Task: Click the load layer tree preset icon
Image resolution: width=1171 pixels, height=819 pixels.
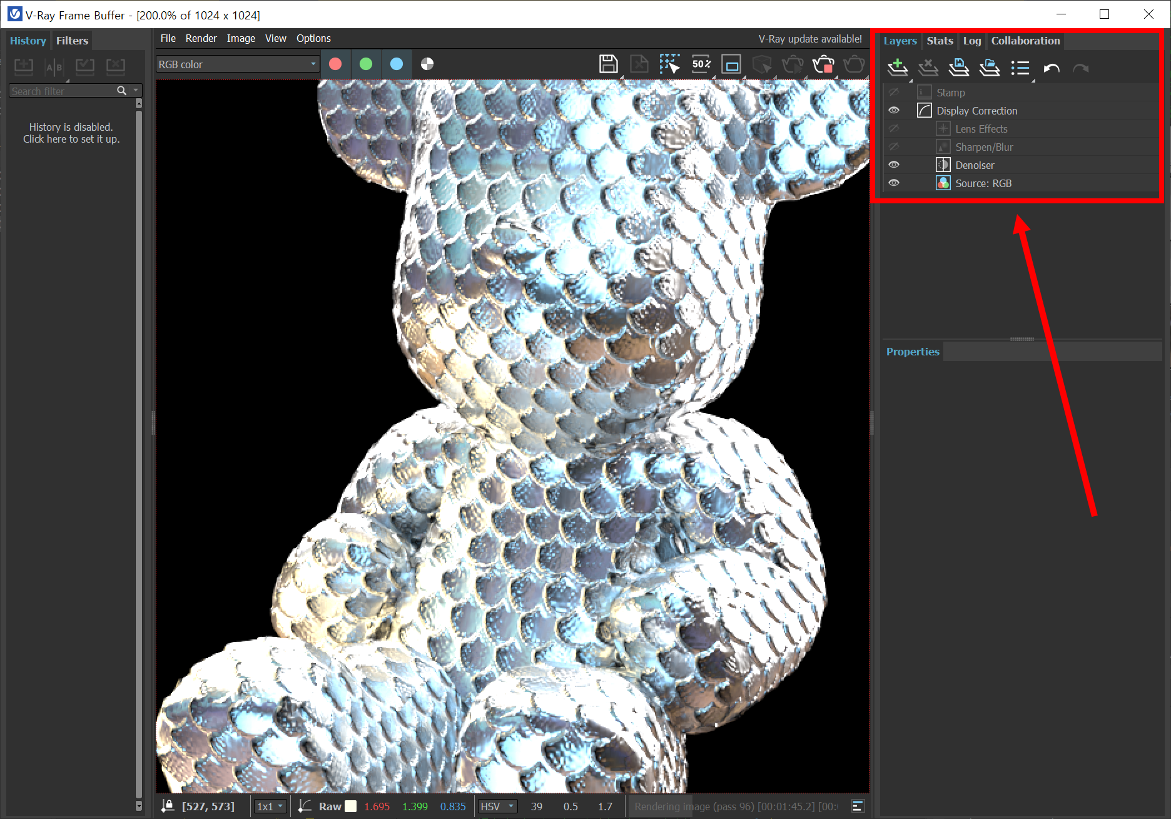Action: pyautogui.click(x=990, y=68)
